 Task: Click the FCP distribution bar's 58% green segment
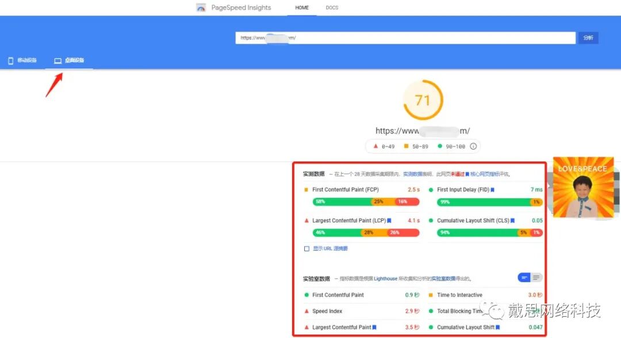click(x=342, y=202)
